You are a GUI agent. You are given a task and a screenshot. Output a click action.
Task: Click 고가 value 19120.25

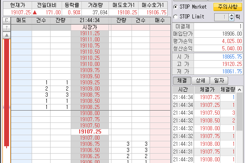232,64
